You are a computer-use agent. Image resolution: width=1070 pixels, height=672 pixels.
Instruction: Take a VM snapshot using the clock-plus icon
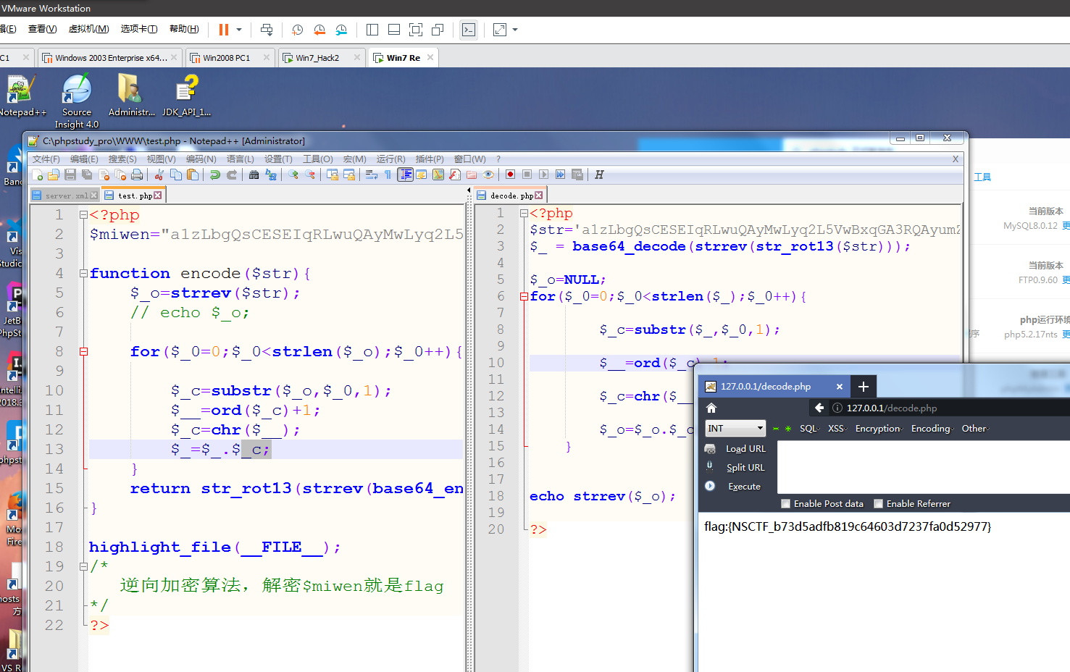pyautogui.click(x=297, y=30)
